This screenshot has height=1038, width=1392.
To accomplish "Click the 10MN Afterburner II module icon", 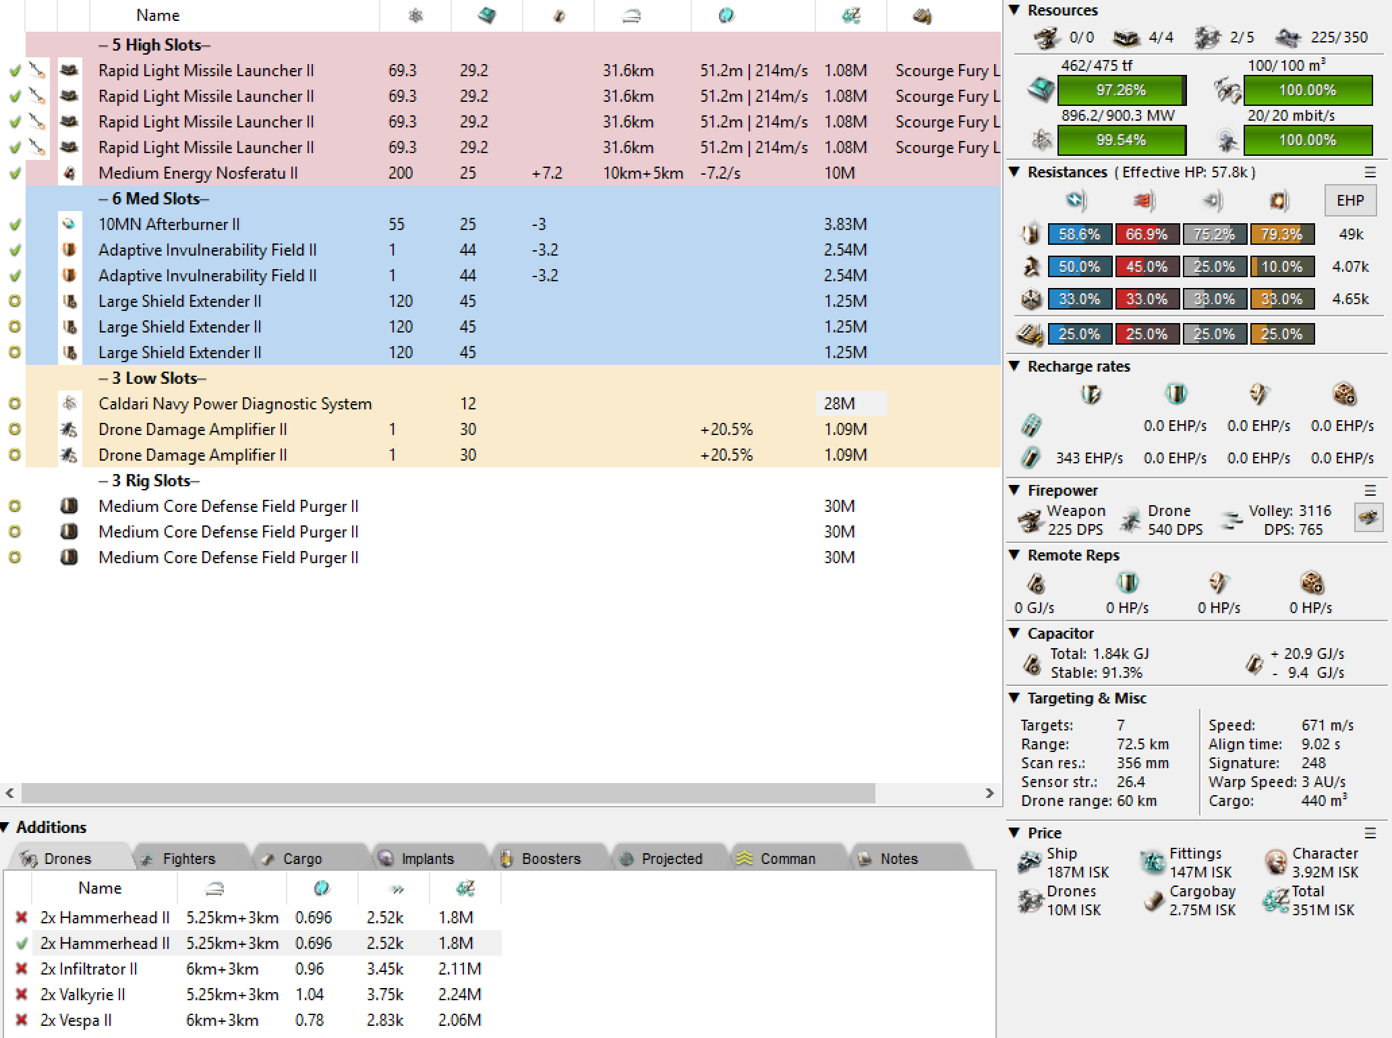I will (x=69, y=225).
